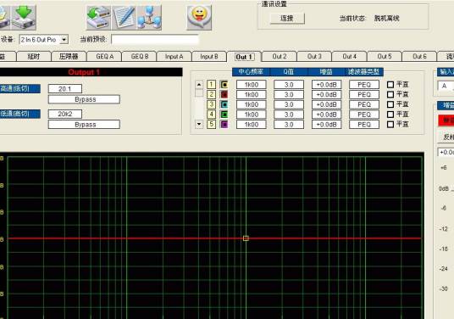Open the notepad with pen edit icon
Image resolution: width=454 pixels, height=319 pixels.
(124, 18)
